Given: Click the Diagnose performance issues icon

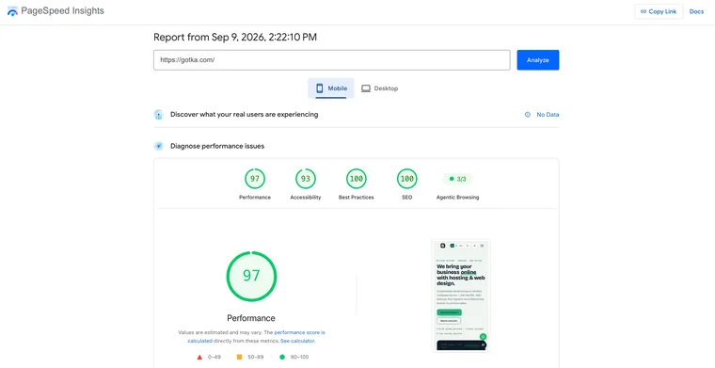Looking at the screenshot, I should tap(158, 146).
